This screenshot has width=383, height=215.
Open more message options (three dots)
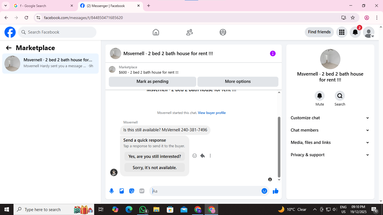[210, 156]
